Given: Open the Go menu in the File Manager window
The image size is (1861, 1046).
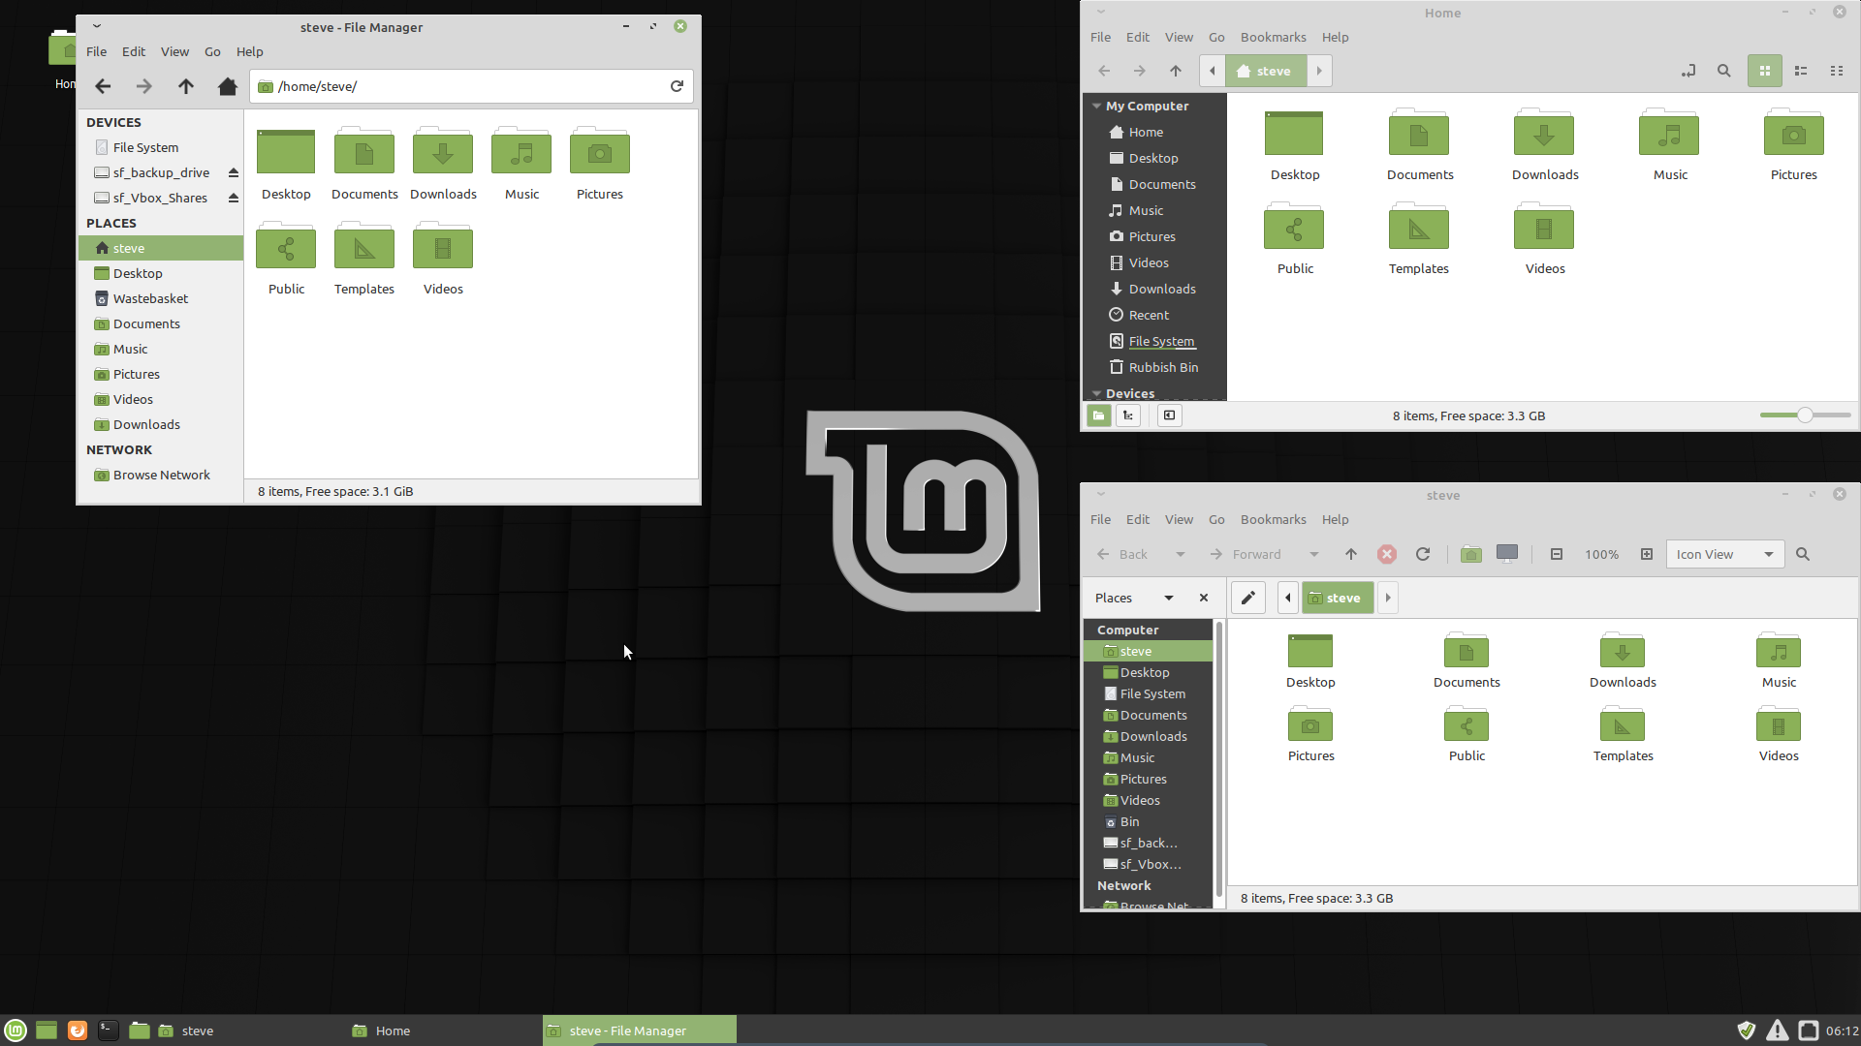Looking at the screenshot, I should [x=211, y=51].
